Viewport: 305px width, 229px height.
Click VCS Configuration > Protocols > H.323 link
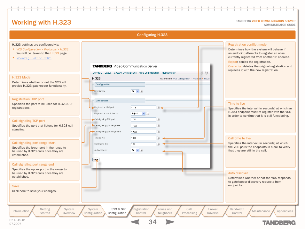tap(43, 49)
